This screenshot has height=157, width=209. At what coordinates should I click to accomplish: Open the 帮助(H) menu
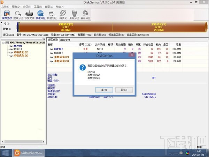(60, 7)
